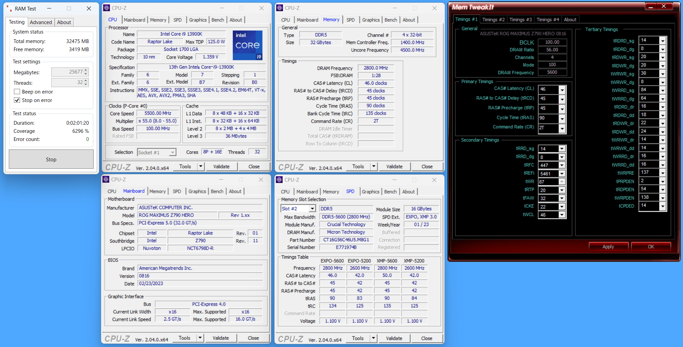Expand the tRFC dropdown in Mem TweakIt
The image size is (683, 347).
pyautogui.click(x=562, y=165)
